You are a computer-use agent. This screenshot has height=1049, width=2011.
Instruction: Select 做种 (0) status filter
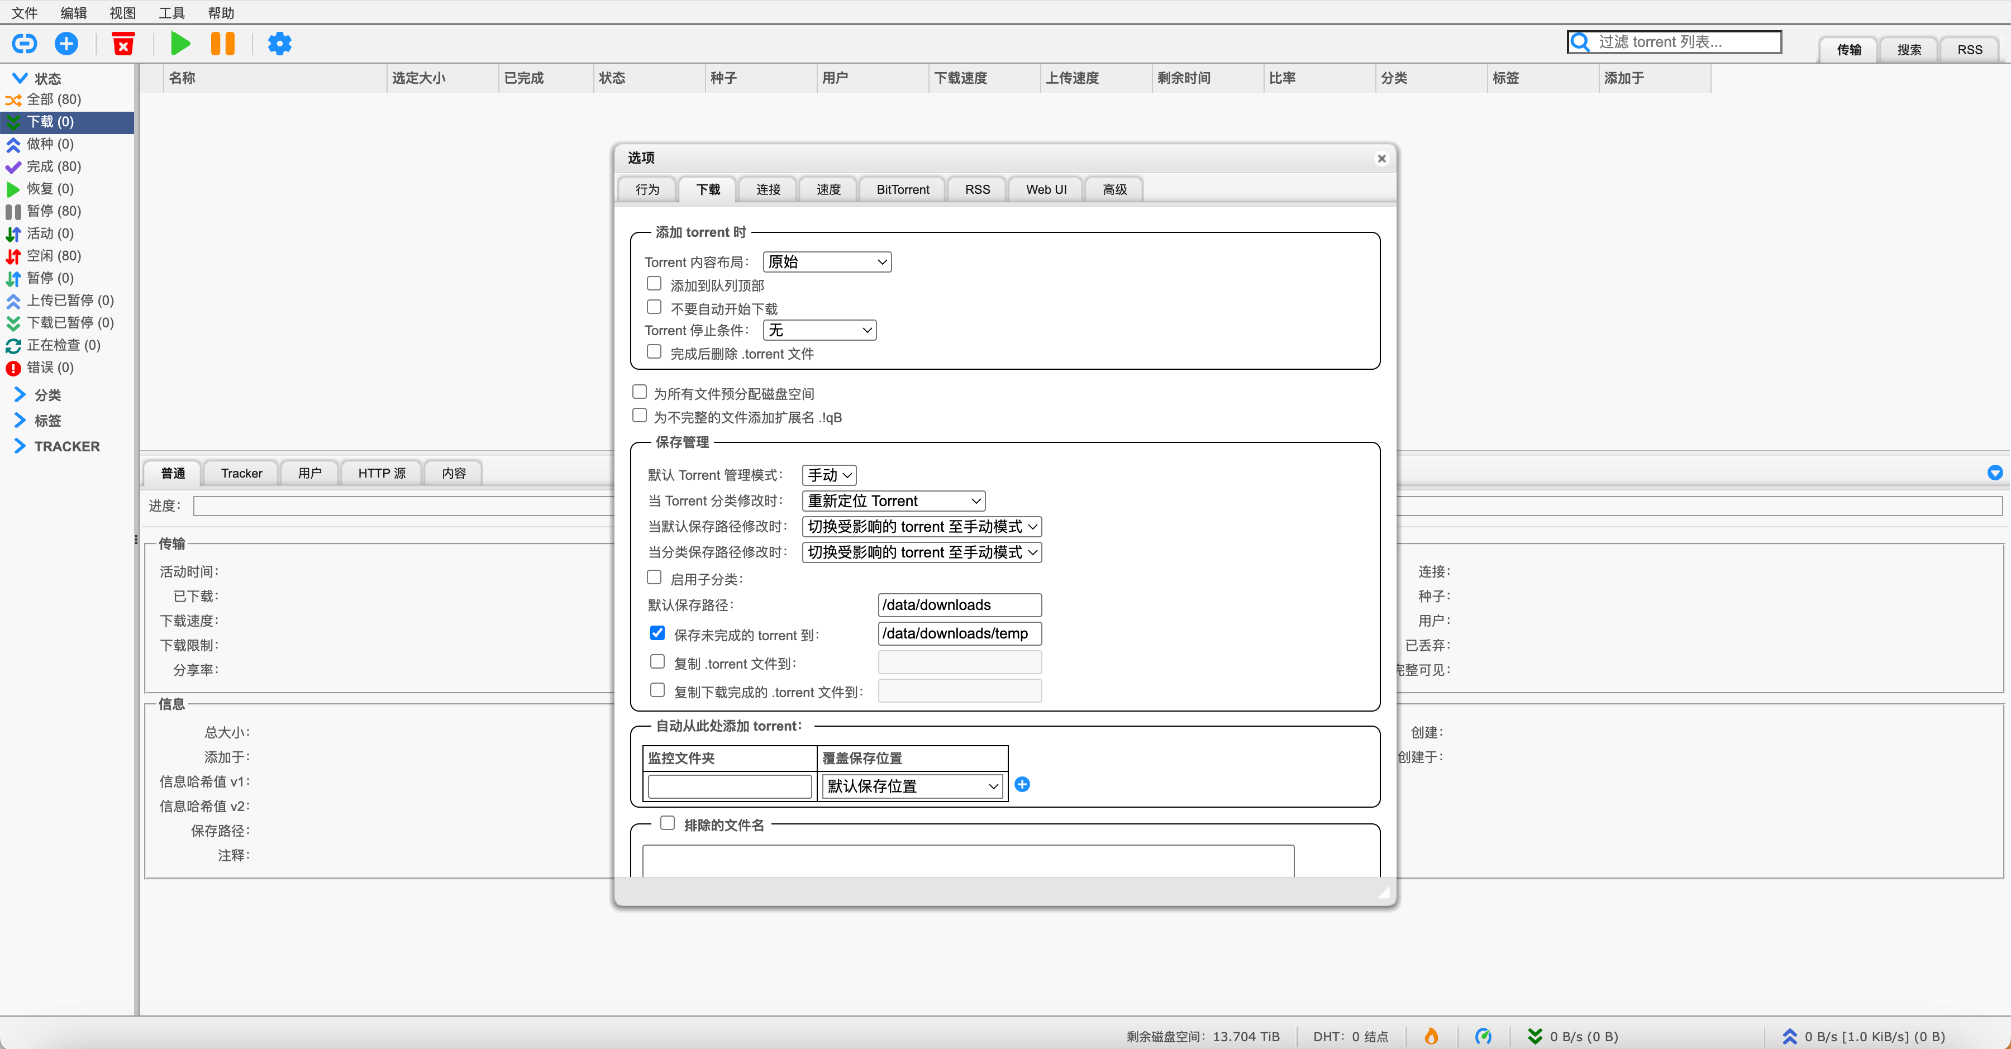67,145
